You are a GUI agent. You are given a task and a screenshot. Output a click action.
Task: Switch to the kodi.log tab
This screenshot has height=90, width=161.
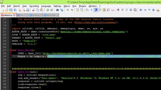click(x=36, y=15)
